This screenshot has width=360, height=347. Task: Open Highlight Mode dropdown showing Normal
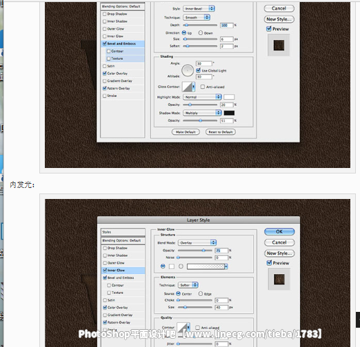point(202,97)
